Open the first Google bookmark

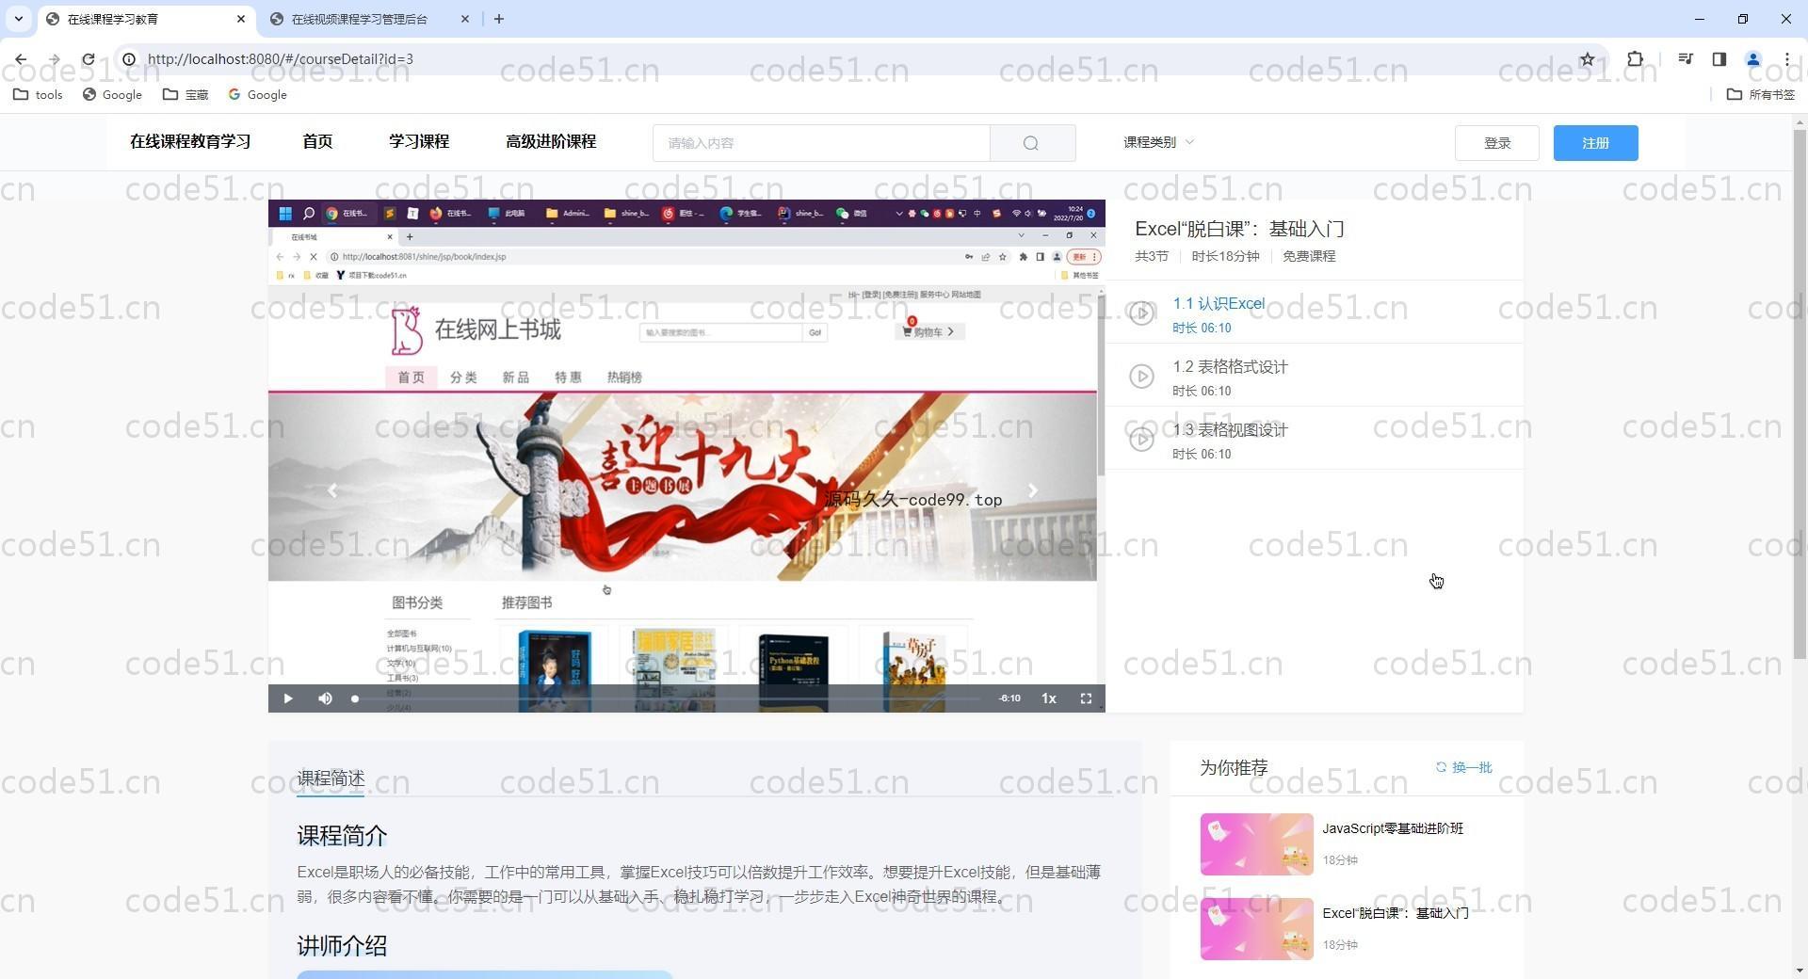pyautogui.click(x=112, y=94)
